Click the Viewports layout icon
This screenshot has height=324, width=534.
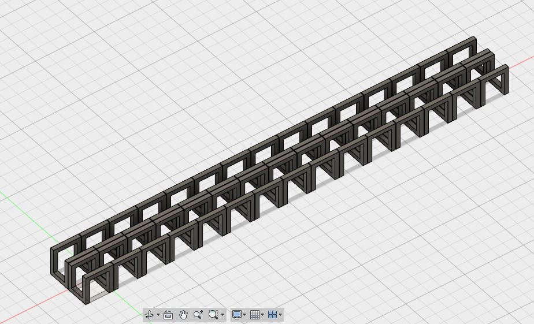tap(272, 315)
